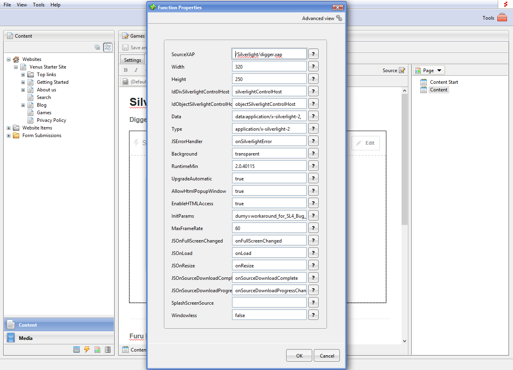513x370 pixels.
Task: Open the View menu
Action: click(x=22, y=5)
